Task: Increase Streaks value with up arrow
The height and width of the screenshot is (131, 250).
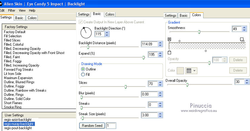Action: (160, 103)
